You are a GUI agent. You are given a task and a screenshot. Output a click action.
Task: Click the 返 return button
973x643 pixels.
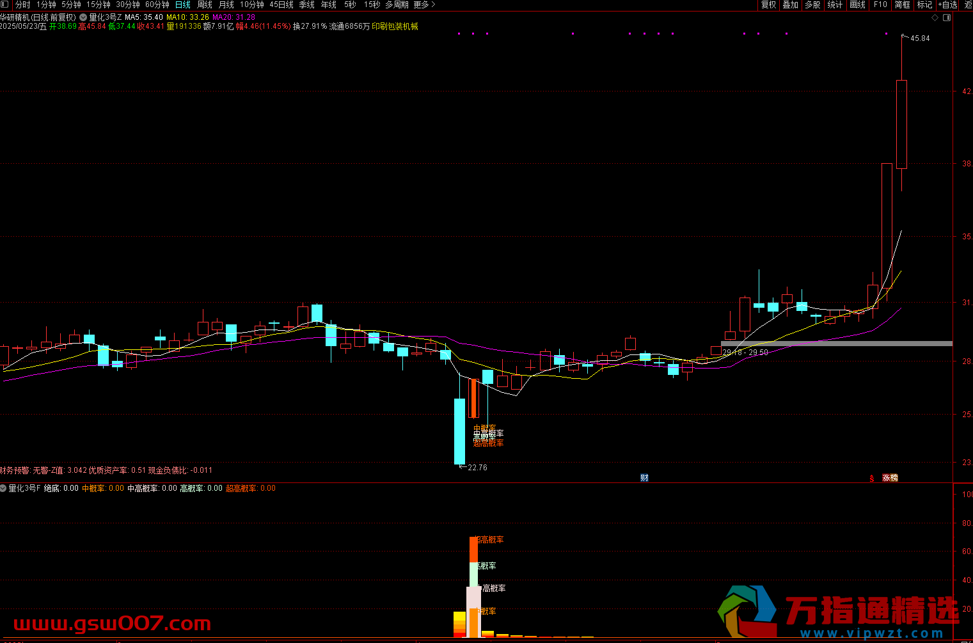(968, 4)
